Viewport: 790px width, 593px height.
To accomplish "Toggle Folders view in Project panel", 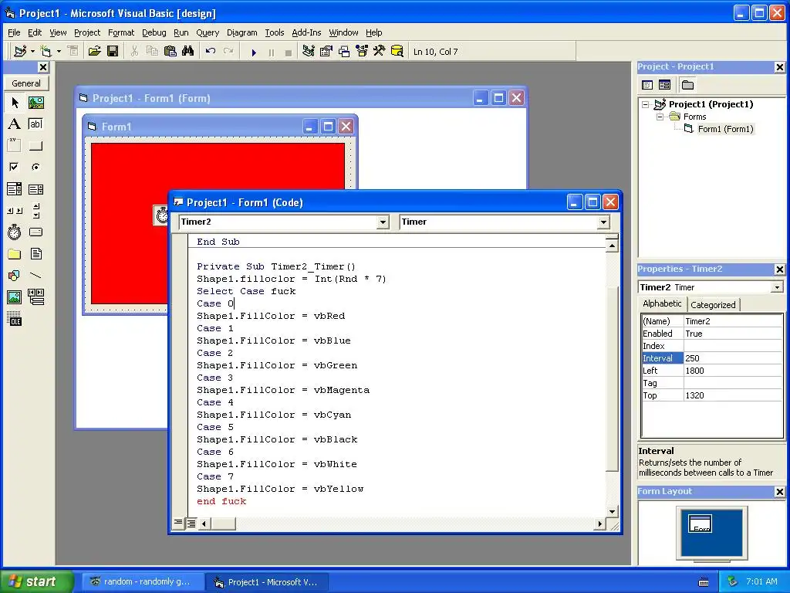I will tap(687, 85).
